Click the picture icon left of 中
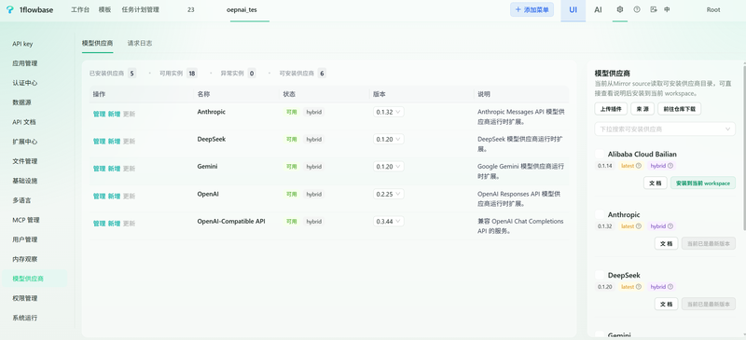 (654, 9)
